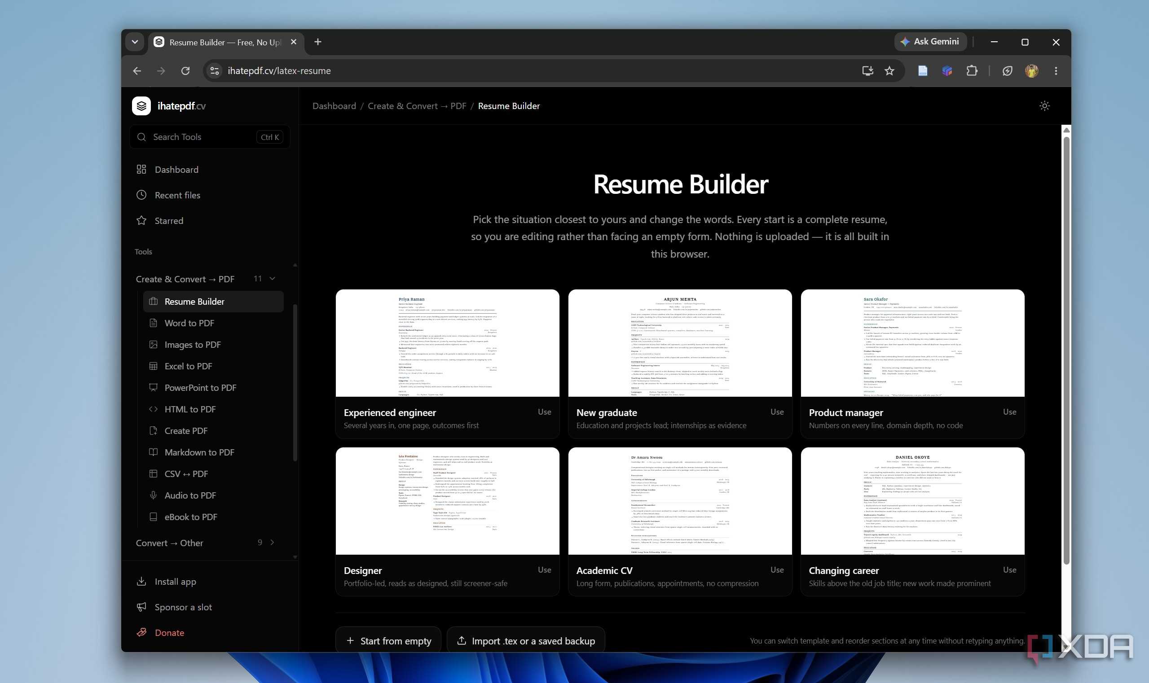Click the Start from empty button
The height and width of the screenshot is (683, 1149).
tap(388, 641)
